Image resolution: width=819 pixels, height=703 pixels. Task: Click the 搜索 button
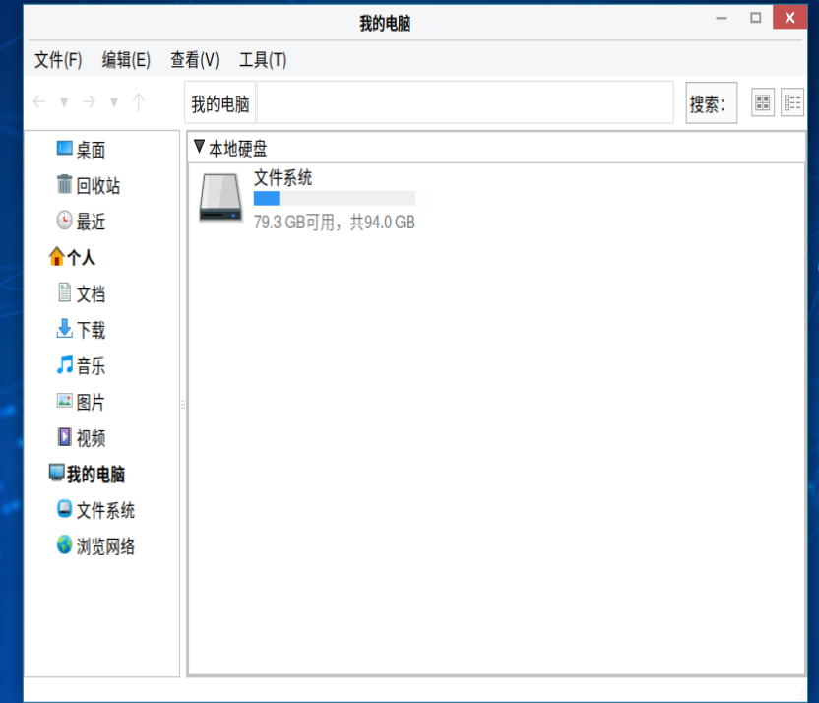712,103
